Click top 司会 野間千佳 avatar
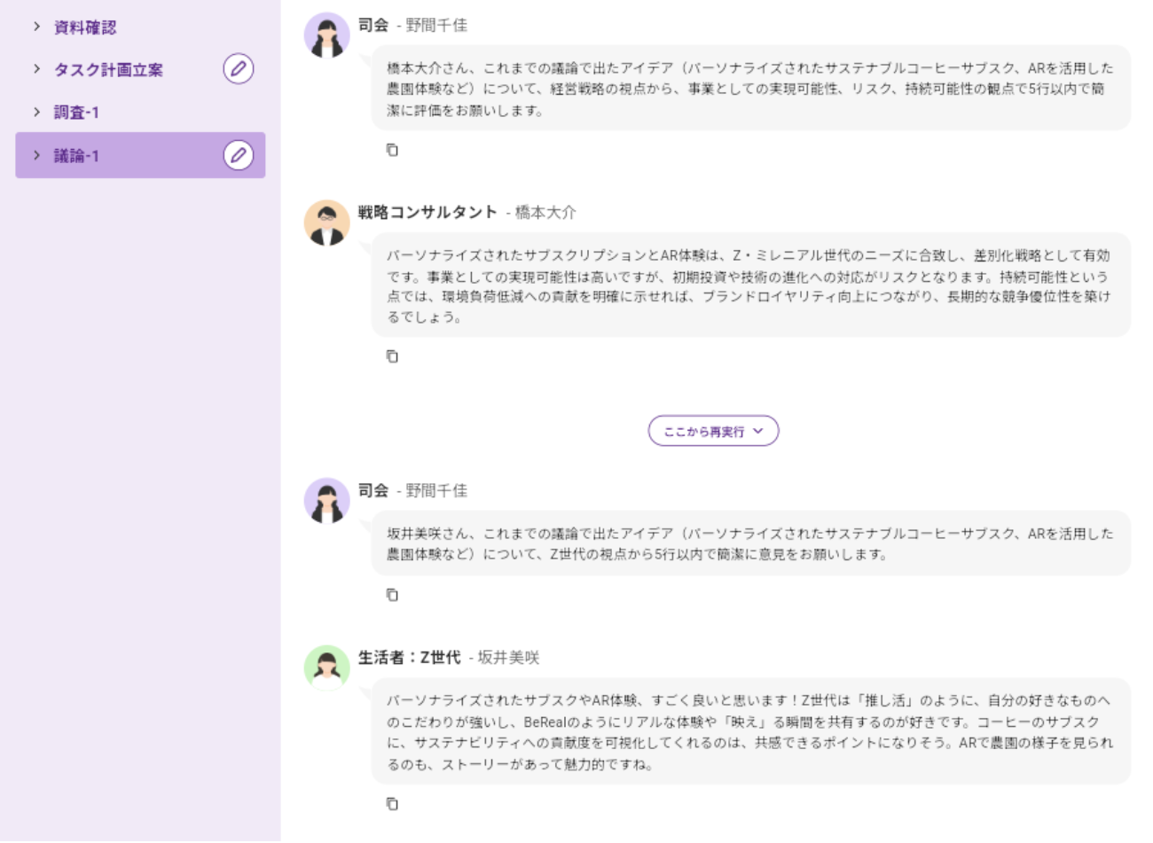The image size is (1153, 843). (x=326, y=35)
